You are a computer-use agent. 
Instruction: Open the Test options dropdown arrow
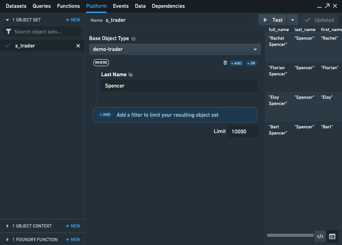click(x=293, y=20)
